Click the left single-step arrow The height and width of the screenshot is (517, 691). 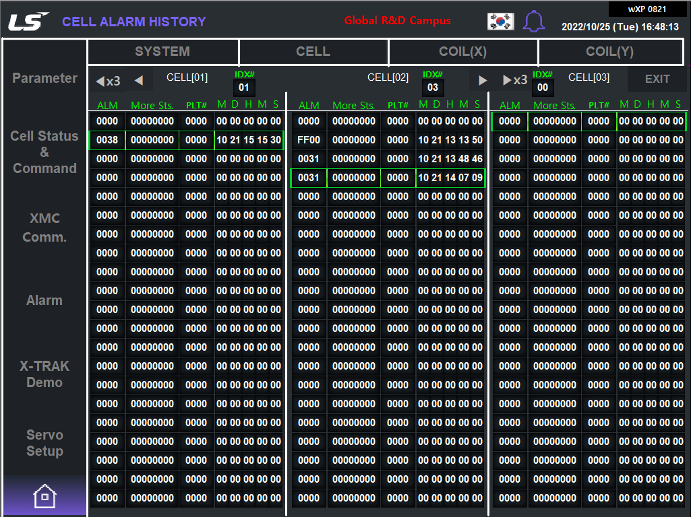coord(140,79)
